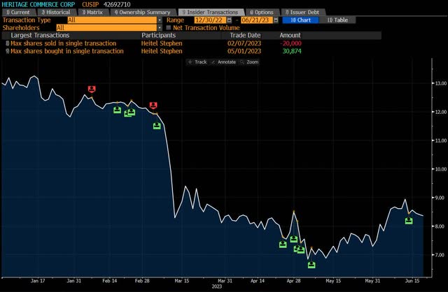Image resolution: width=448 pixels, height=292 pixels.
Task: Activate the chart Zoom tool
Action: (x=249, y=62)
